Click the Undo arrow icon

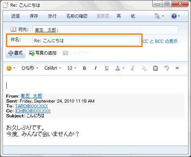coord(166,68)
